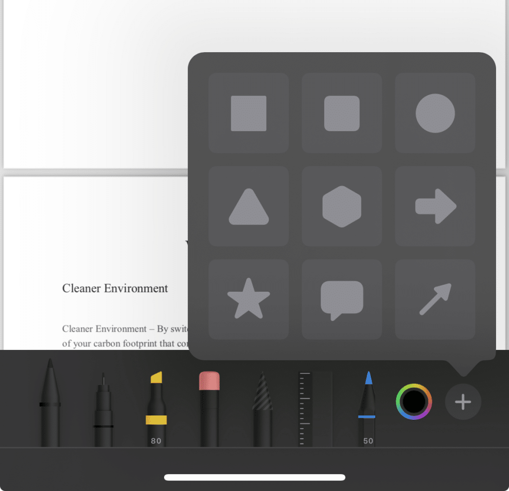Screen dimensions: 509x491
Task: Insert the circle shape
Action: tap(435, 113)
